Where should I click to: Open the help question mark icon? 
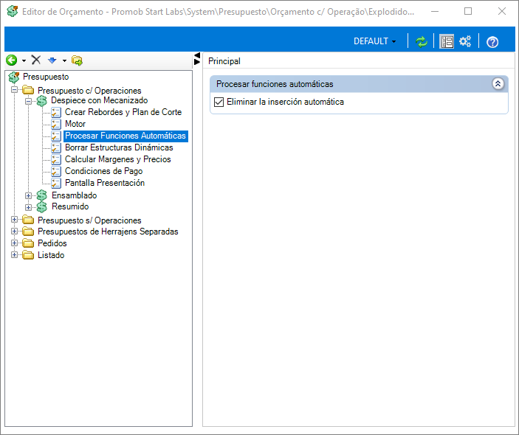[492, 42]
